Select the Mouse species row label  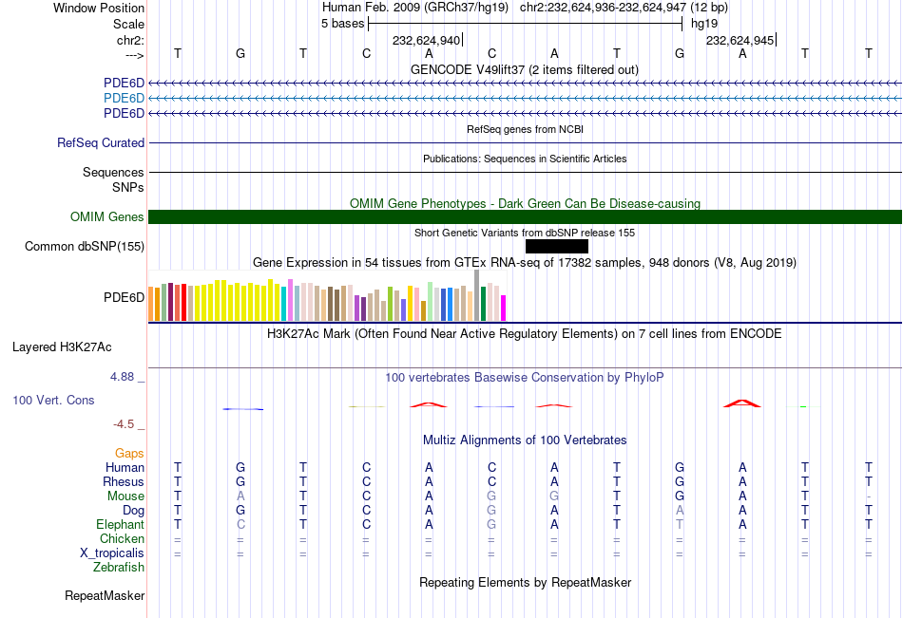pos(126,496)
